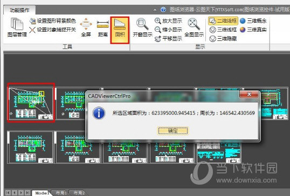The height and width of the screenshot is (196, 290).
Task: Select 三维概念 display mode
Action: pos(253,20)
